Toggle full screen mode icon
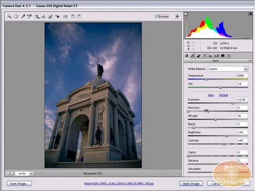This screenshot has width=255, height=191. coord(176,16)
